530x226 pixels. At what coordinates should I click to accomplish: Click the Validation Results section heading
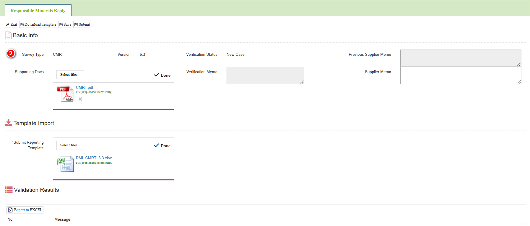pyautogui.click(x=36, y=190)
